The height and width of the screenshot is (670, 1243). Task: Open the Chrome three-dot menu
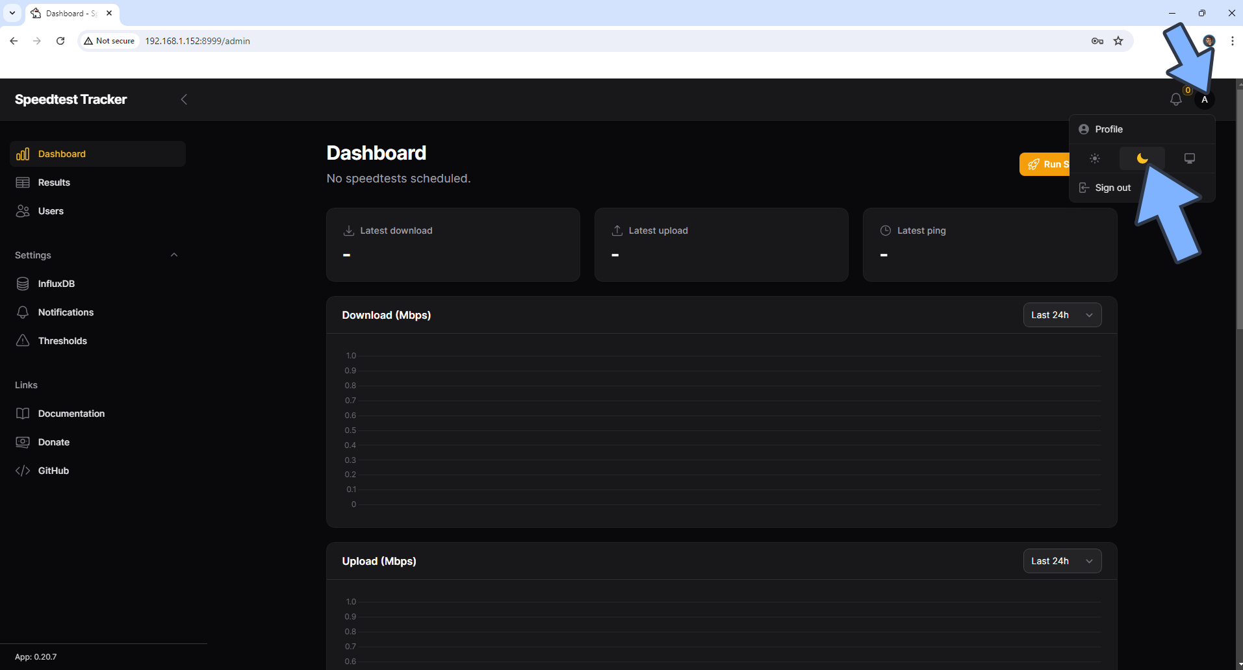1233,41
